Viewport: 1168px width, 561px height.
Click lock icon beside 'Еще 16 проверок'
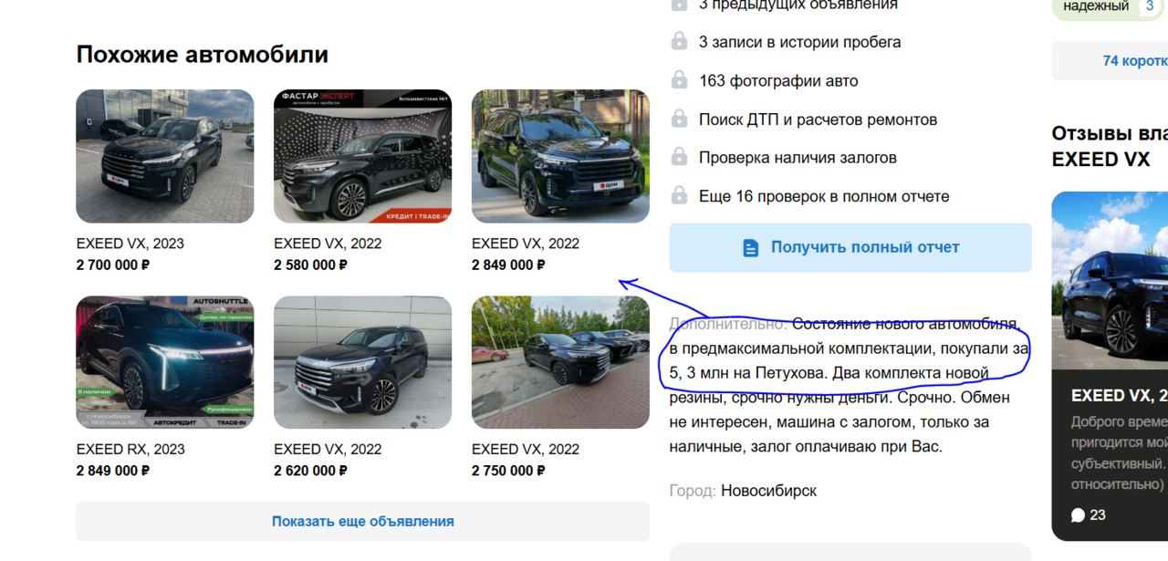(x=679, y=195)
